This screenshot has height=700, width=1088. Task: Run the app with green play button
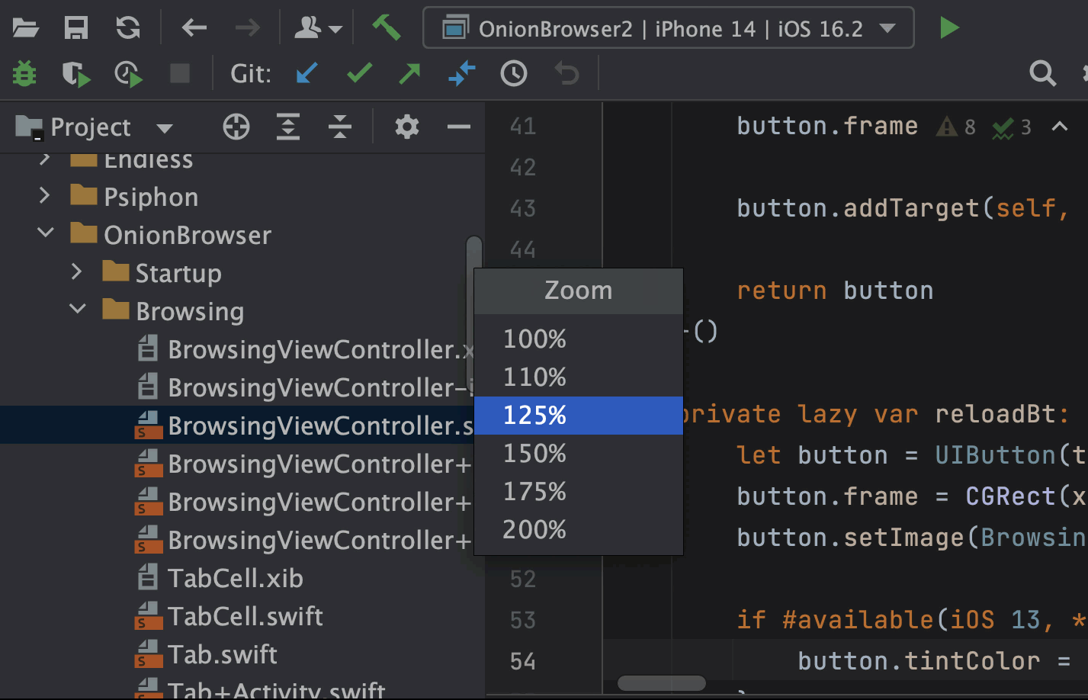(948, 28)
